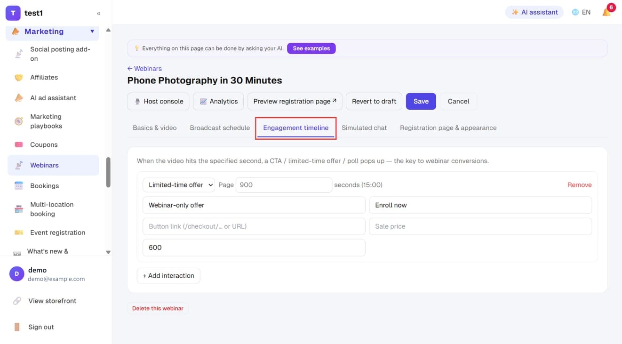
Task: Save the webinar changes
Action: (421, 101)
